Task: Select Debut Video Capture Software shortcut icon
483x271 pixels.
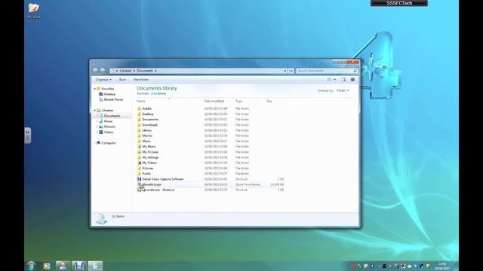Action: click(139, 179)
